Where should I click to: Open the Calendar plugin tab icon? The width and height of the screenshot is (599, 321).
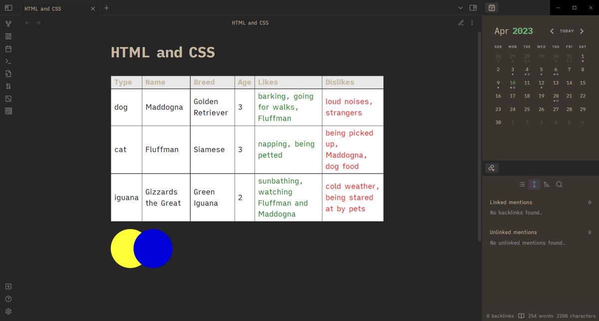(491, 8)
